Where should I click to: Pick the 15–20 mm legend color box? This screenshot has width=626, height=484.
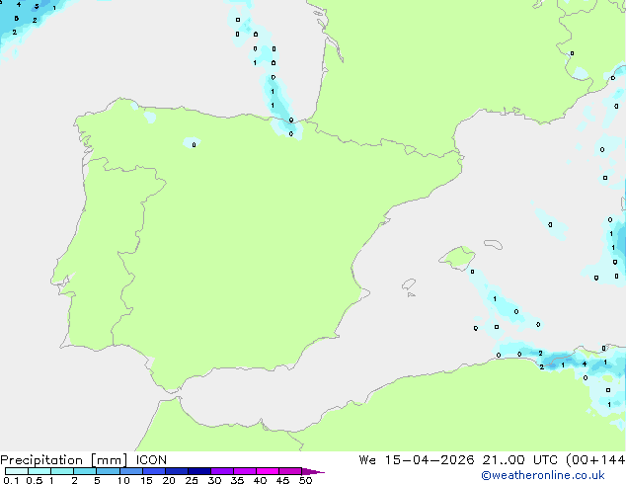point(153,471)
